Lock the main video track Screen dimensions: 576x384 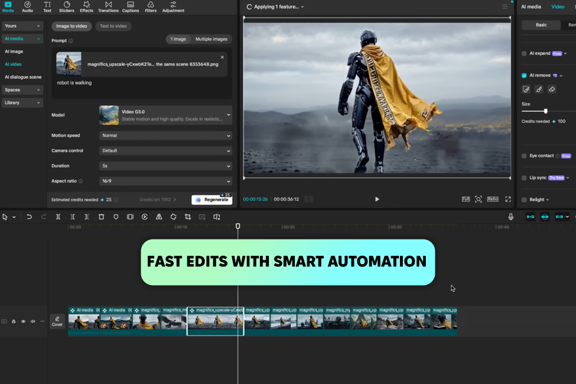pyautogui.click(x=14, y=322)
